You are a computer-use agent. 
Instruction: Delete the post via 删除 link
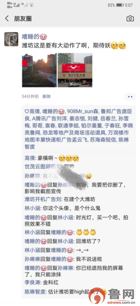46,96
